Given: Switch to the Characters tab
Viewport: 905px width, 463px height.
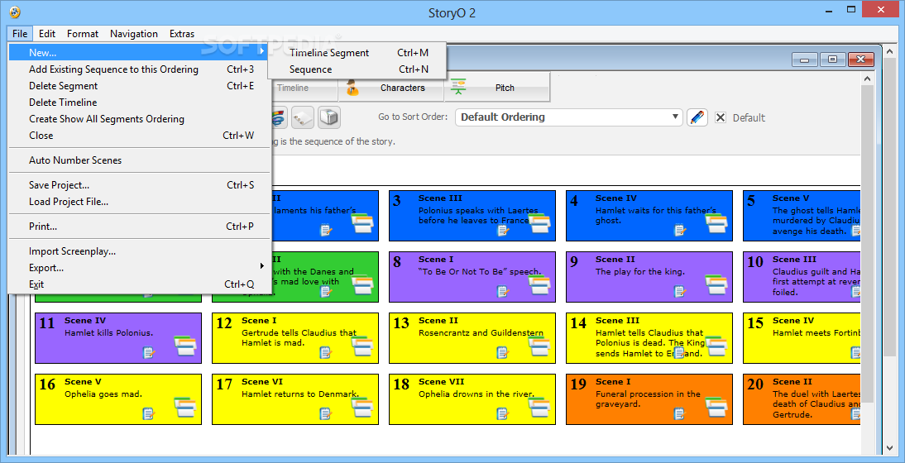Looking at the screenshot, I should [x=390, y=88].
